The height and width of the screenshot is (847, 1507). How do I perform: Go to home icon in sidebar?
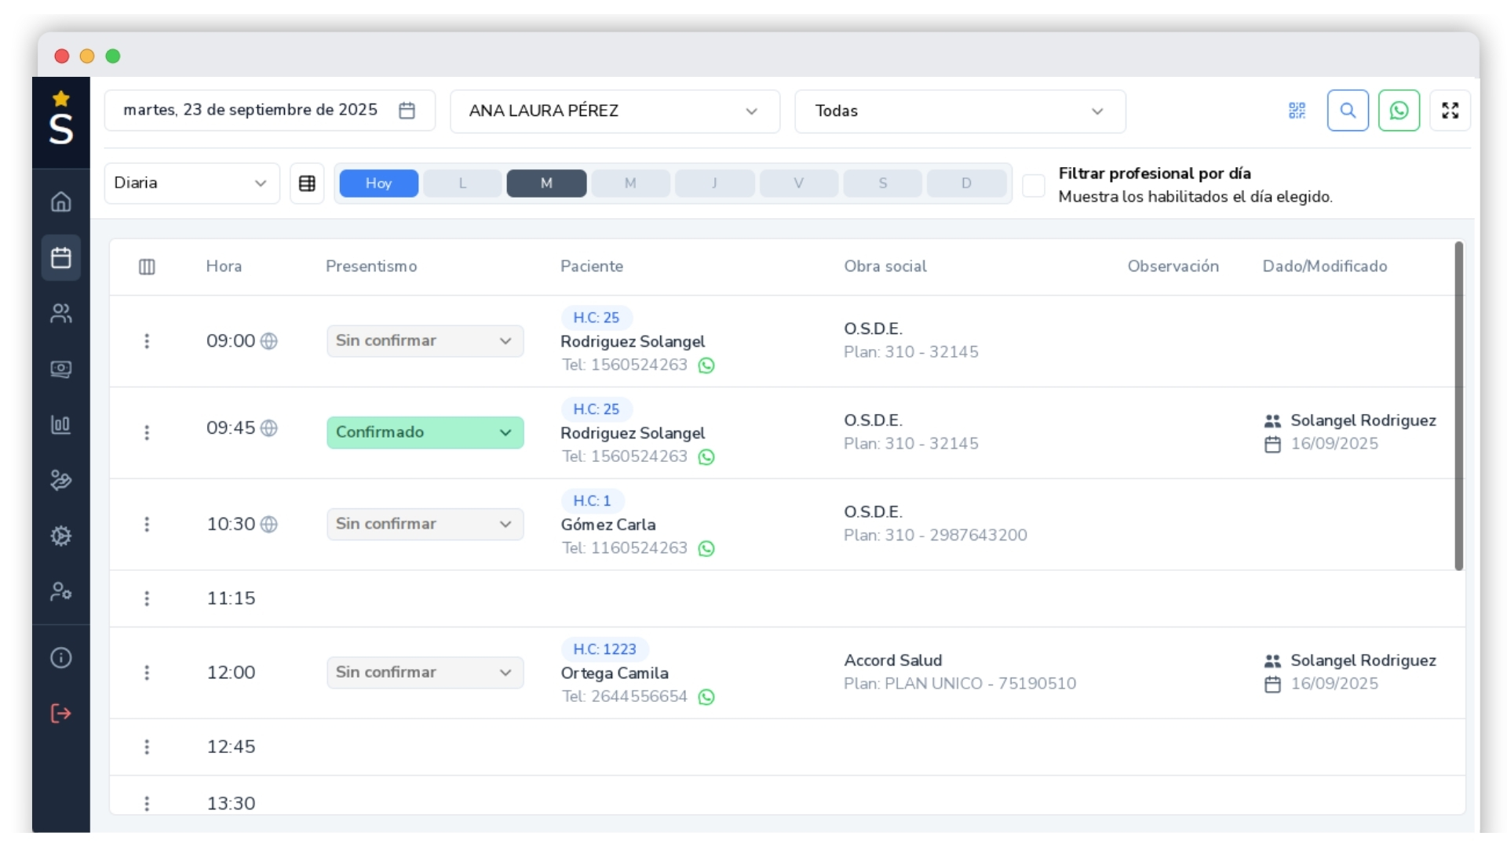[60, 202]
